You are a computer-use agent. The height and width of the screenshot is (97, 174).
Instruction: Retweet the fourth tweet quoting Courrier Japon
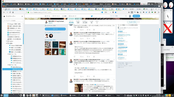[81, 76]
